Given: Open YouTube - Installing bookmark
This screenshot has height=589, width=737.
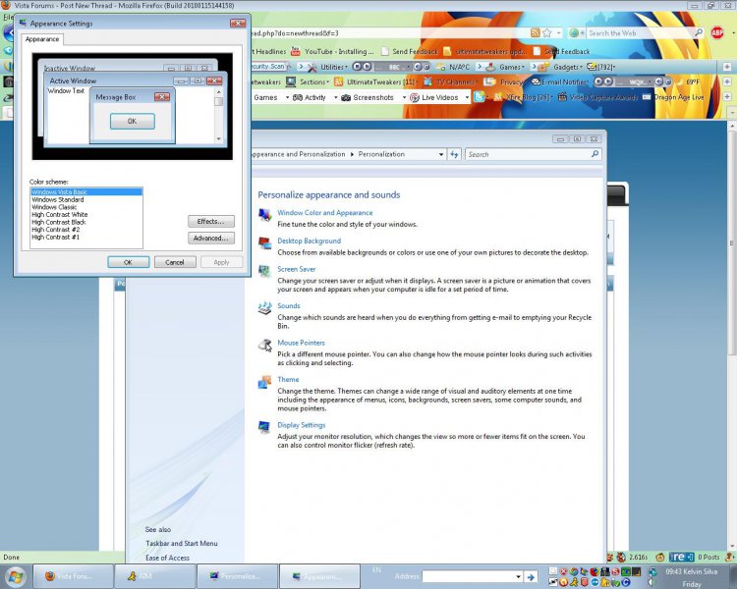Looking at the screenshot, I should coord(332,51).
